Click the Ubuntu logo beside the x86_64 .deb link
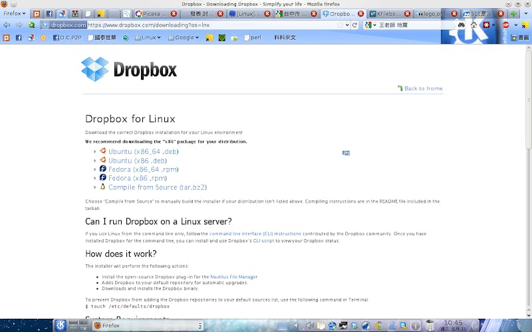Viewport: 532px width, 332px height. 103,151
